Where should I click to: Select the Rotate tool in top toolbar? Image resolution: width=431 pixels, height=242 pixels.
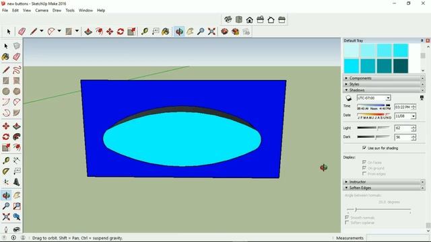tap(121, 32)
